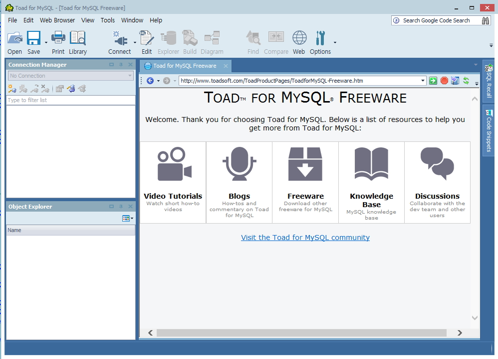The height and width of the screenshot is (359, 498).
Task: Open the Discussions tile
Action: click(437, 183)
